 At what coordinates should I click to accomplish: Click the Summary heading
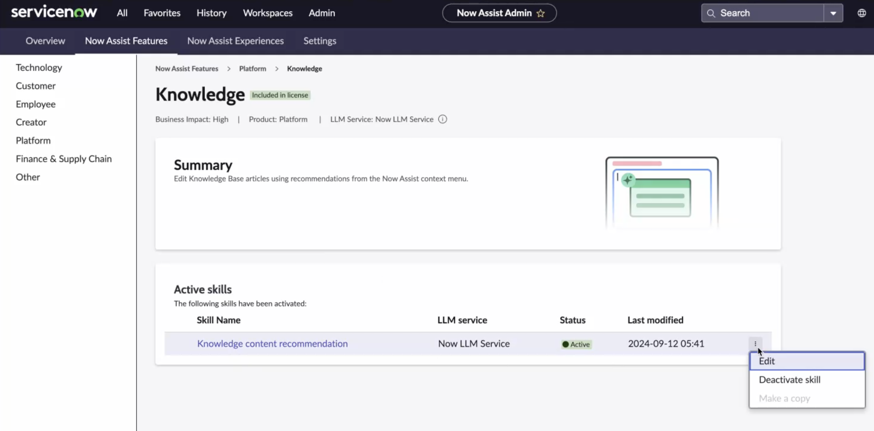203,165
